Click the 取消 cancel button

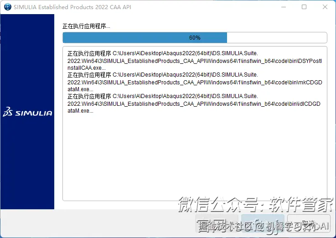[x=309, y=223]
